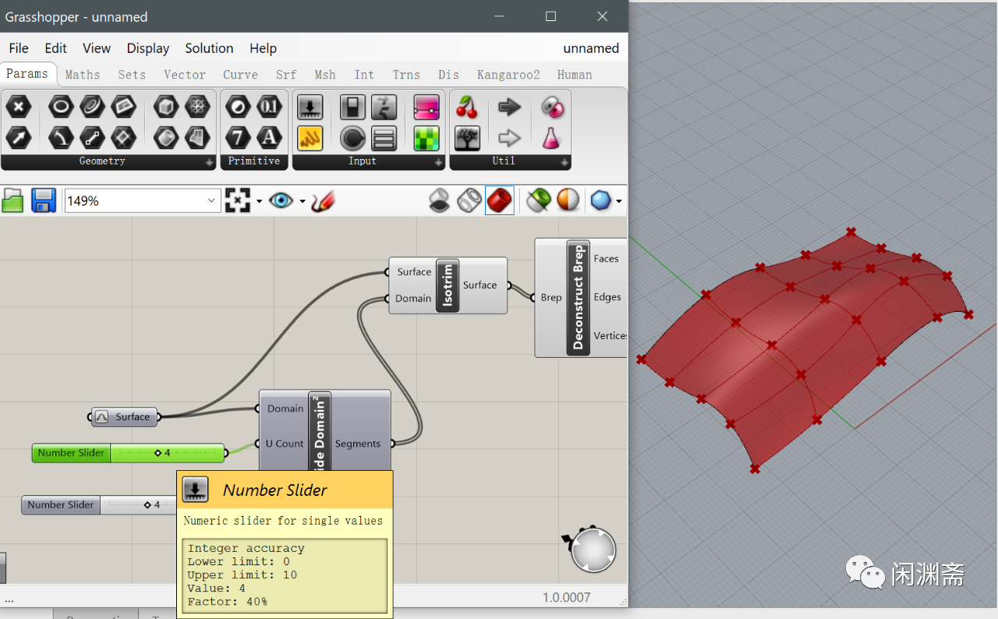Viewport: 998px width, 619px height.
Task: Click the Boolean Toggle icon in Input
Action: point(352,107)
